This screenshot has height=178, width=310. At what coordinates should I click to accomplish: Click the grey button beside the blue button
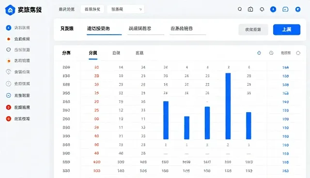[x=253, y=30]
